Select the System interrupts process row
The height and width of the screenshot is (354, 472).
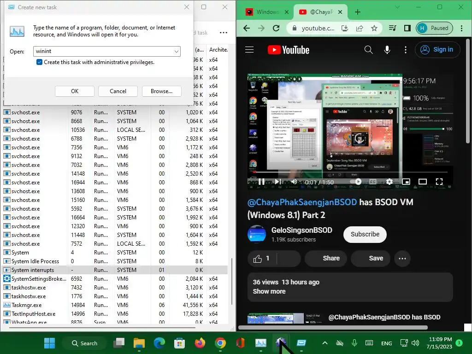pyautogui.click(x=115, y=270)
